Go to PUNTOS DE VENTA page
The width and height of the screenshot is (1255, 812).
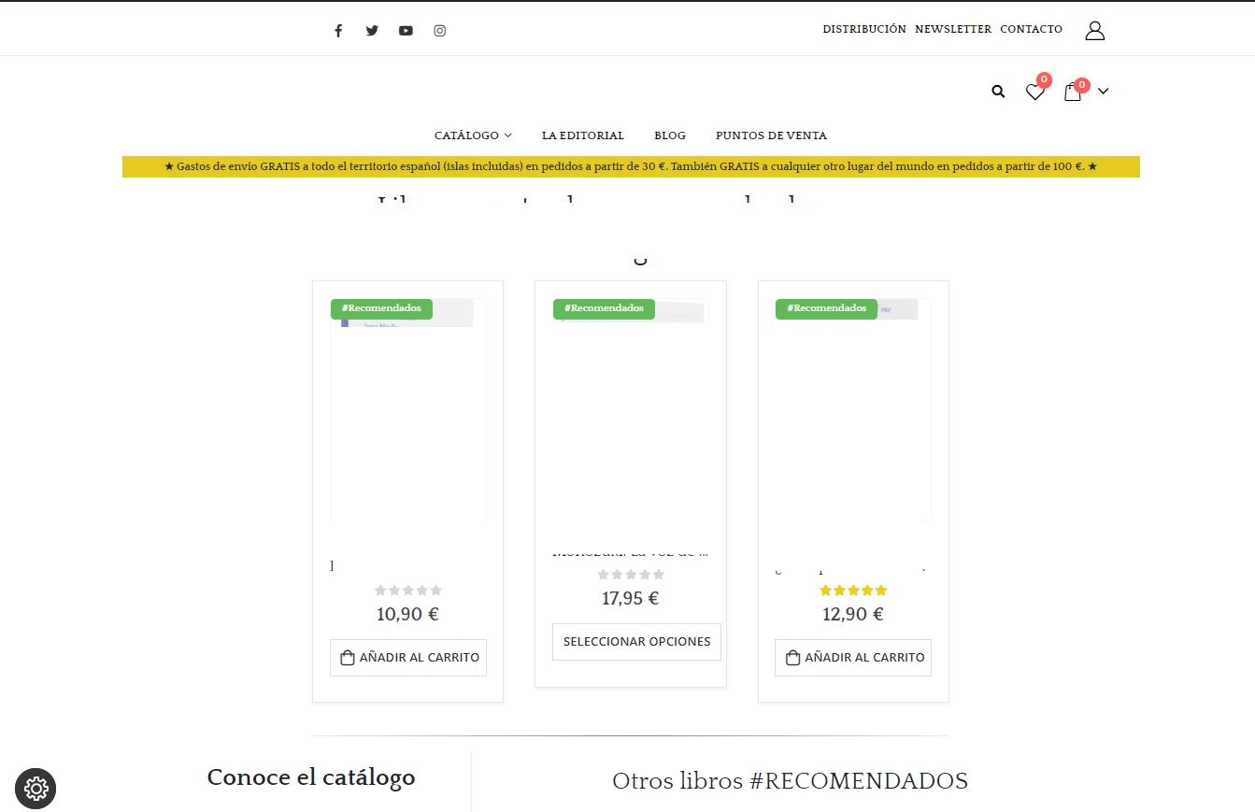pos(771,135)
